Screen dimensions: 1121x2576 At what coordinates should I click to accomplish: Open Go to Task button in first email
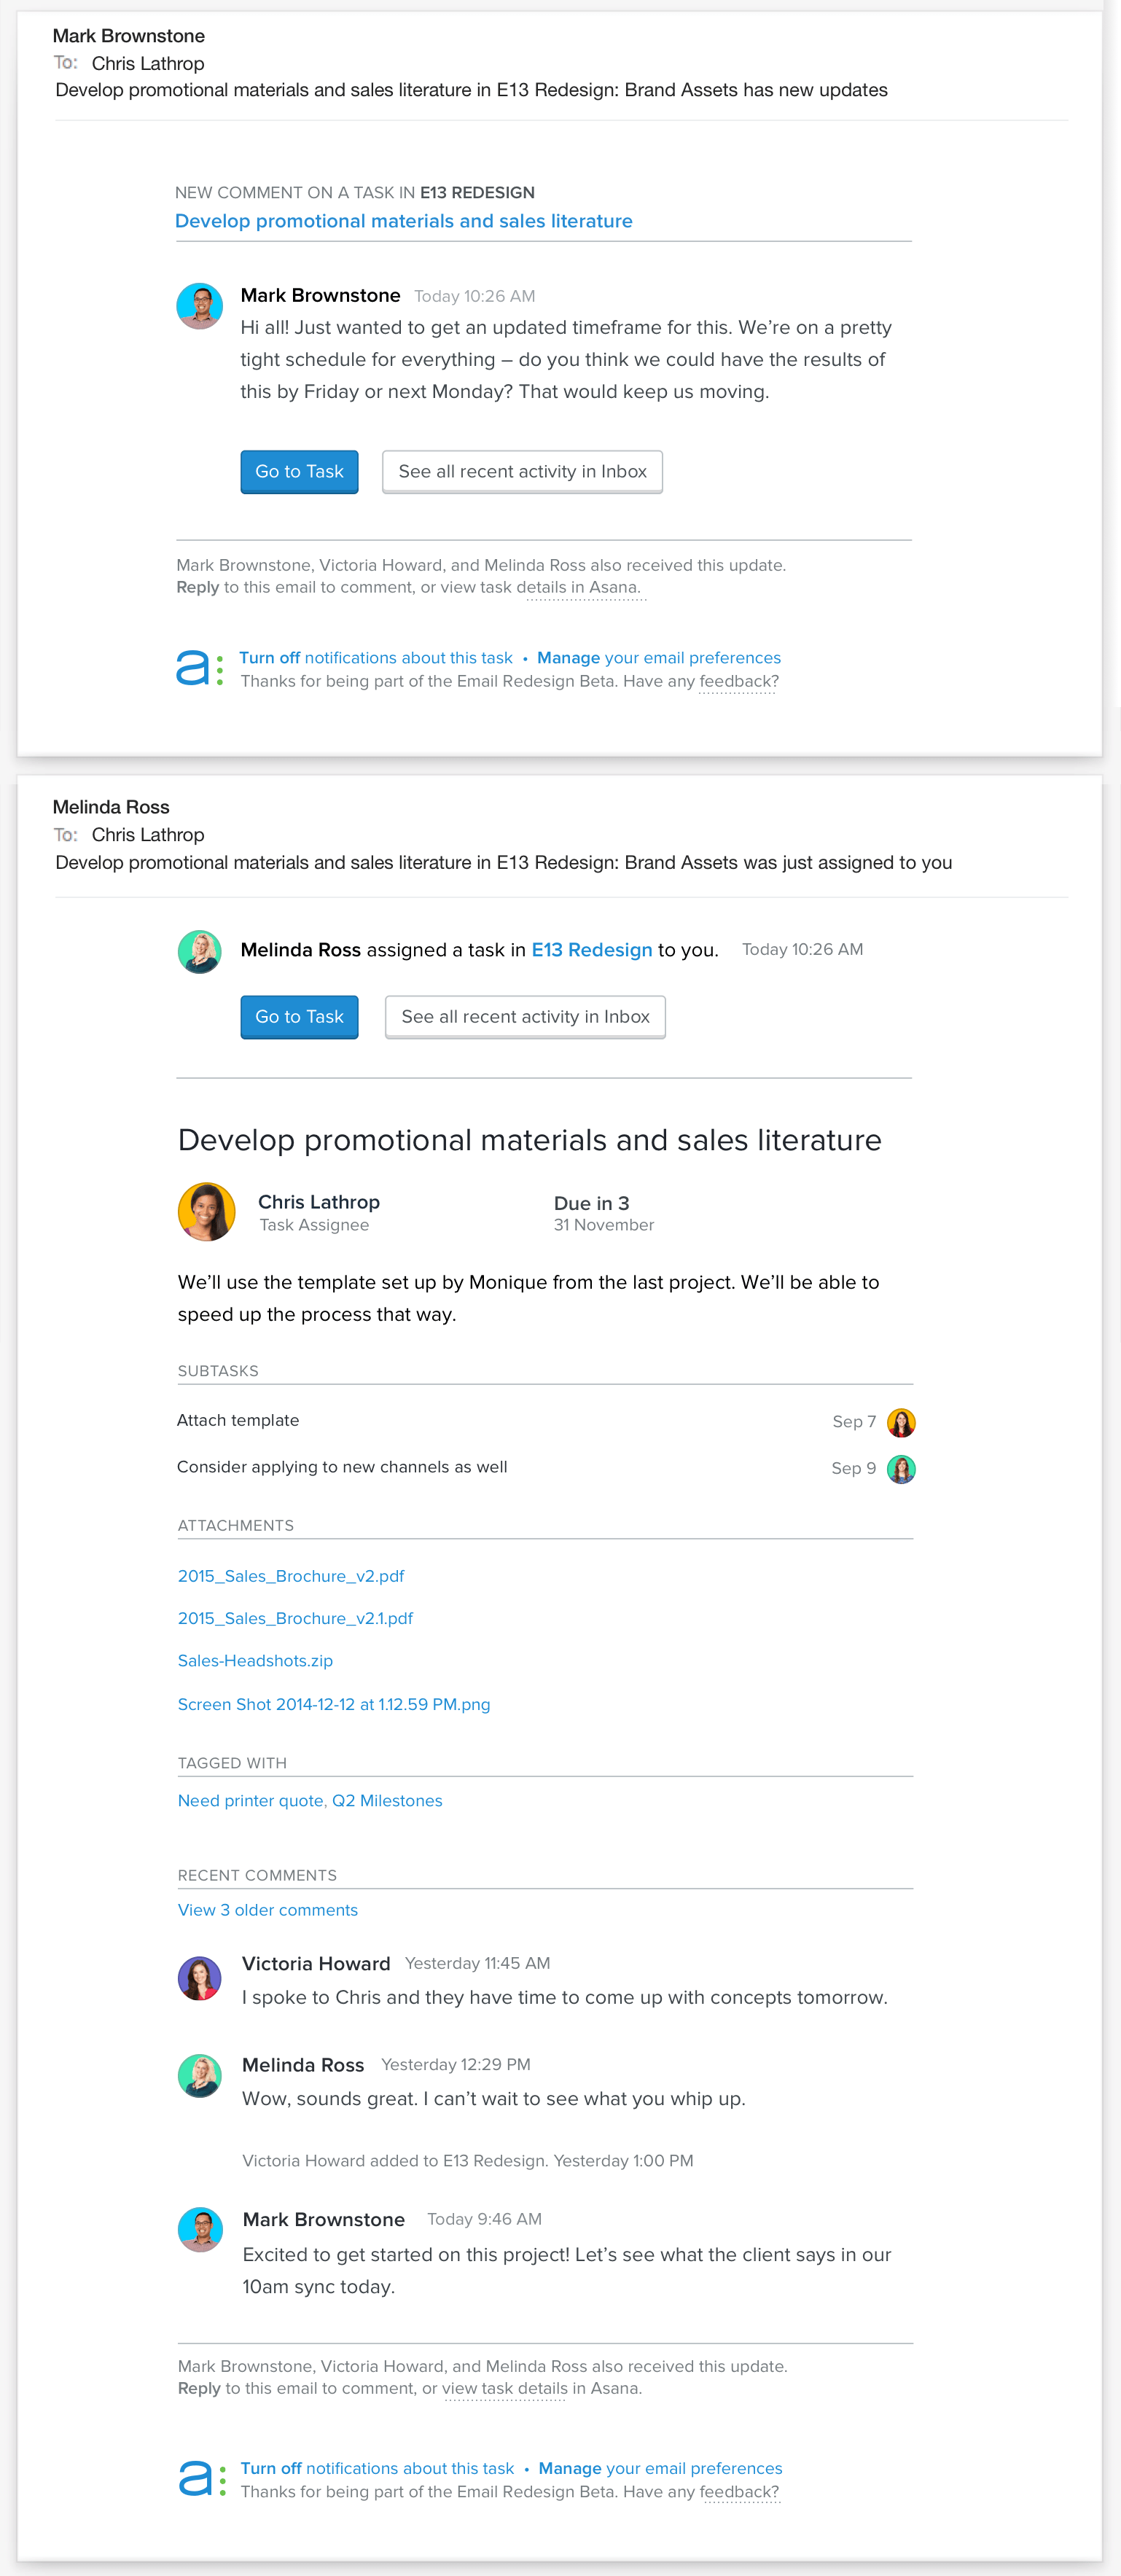[299, 472]
